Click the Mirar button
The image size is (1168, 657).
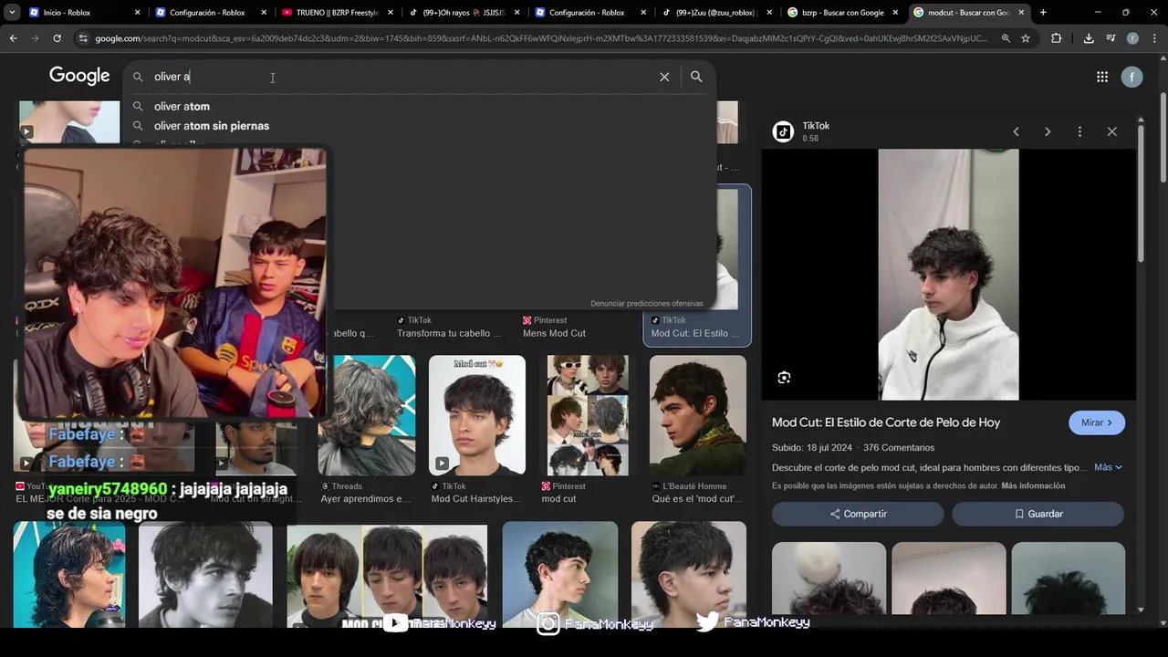(1097, 422)
